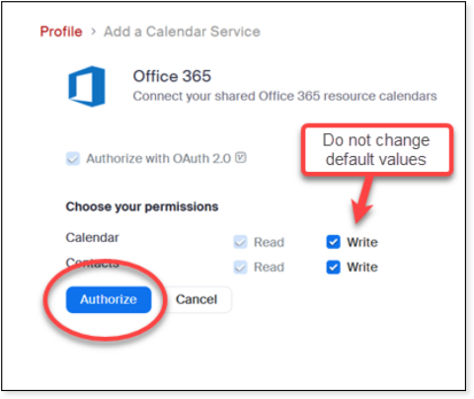Screen dimensions: 474x399
Task: Uncheck the Contacts Write checkbox
Action: pyautogui.click(x=333, y=267)
